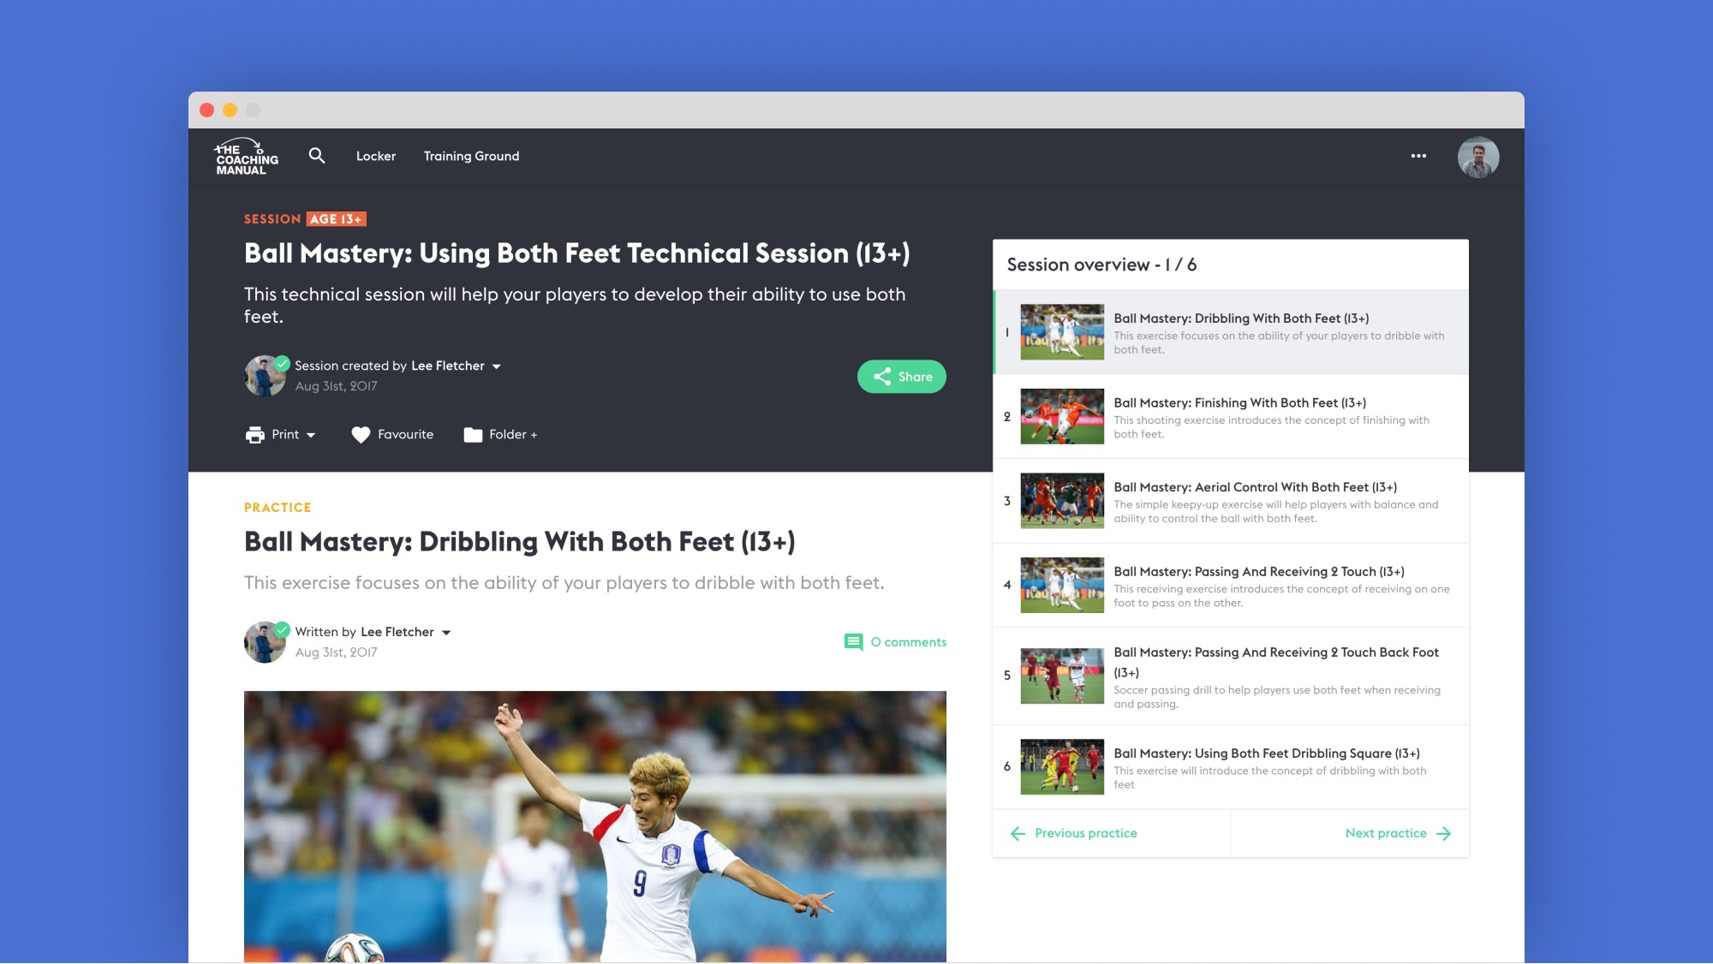The width and height of the screenshot is (1713, 964).
Task: Open the 0 comments link
Action: (x=908, y=641)
